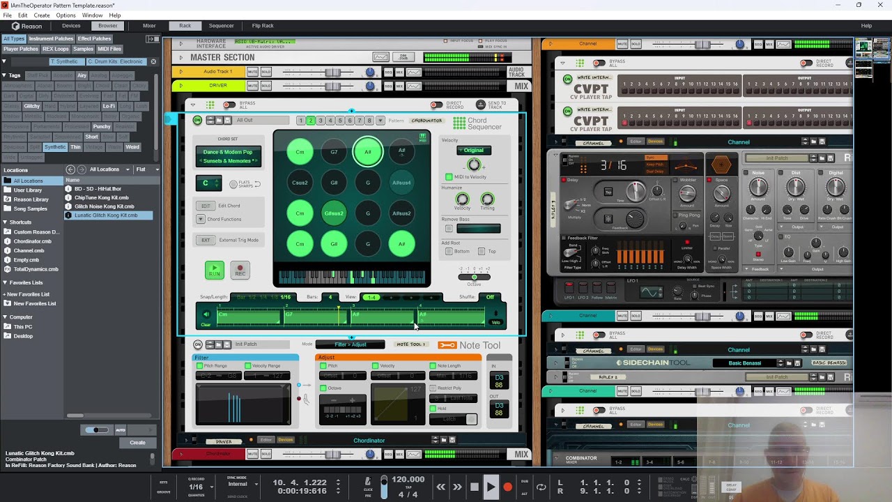This screenshot has height=502, width=892.
Task: Toggle Restrict Poly checkbox in Note Tool
Action: [433, 388]
